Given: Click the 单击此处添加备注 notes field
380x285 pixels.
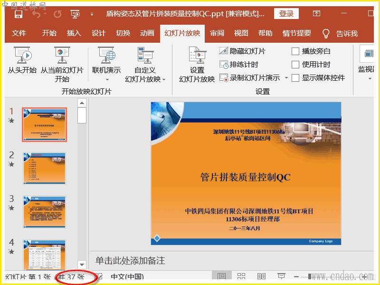Looking at the screenshot, I should tap(130, 260).
